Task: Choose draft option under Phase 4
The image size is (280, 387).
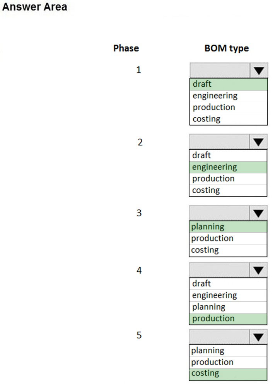Action: click(228, 284)
